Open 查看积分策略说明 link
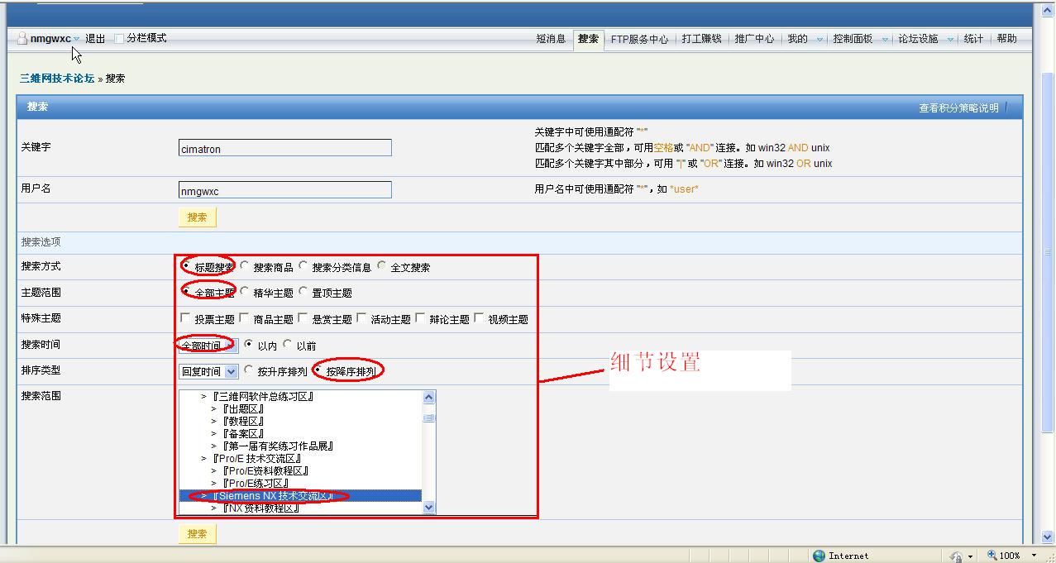The image size is (1056, 563). coord(958,108)
